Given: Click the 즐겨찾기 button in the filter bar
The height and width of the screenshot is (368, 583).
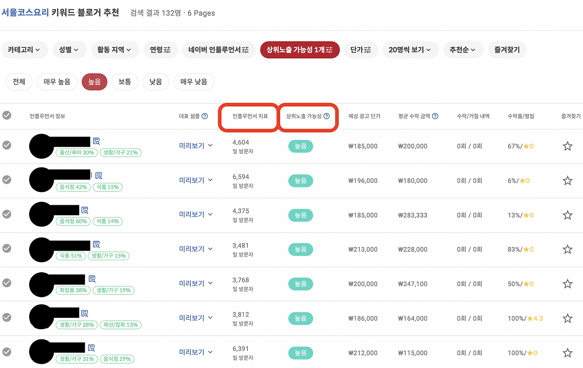Looking at the screenshot, I should pyautogui.click(x=507, y=50).
